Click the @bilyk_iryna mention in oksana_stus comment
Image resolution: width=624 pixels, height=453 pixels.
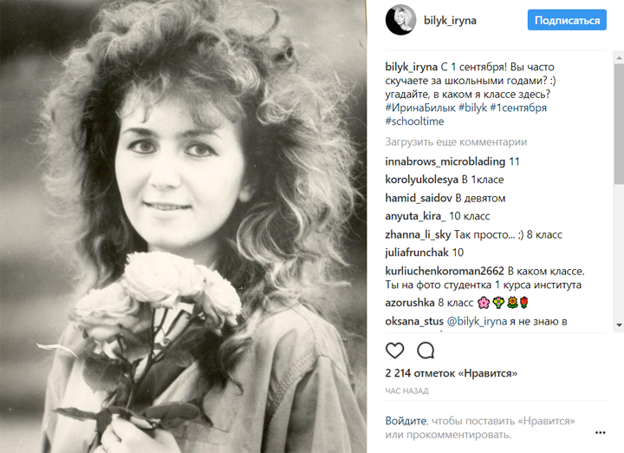pyautogui.click(x=477, y=321)
